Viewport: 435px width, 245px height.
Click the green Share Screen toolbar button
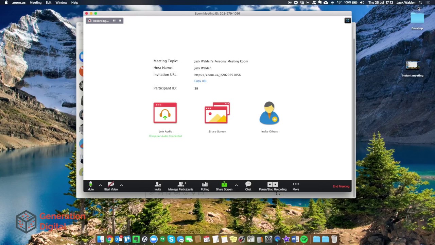tap(224, 186)
